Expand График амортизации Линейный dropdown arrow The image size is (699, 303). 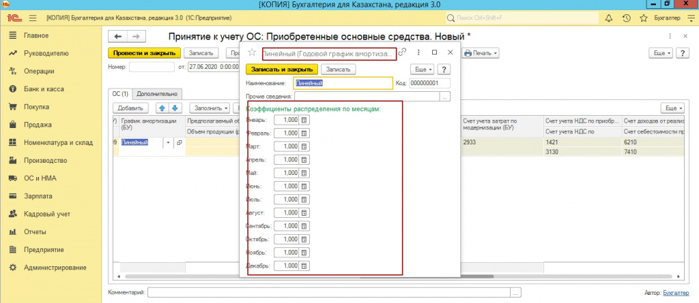169,143
